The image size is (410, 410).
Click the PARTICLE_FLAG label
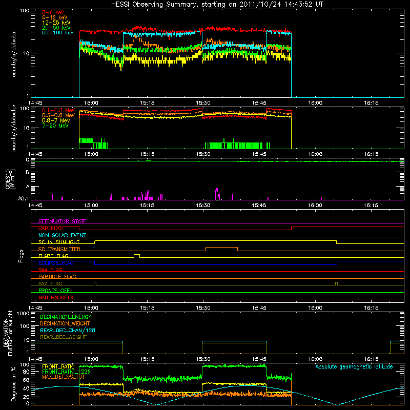point(57,276)
